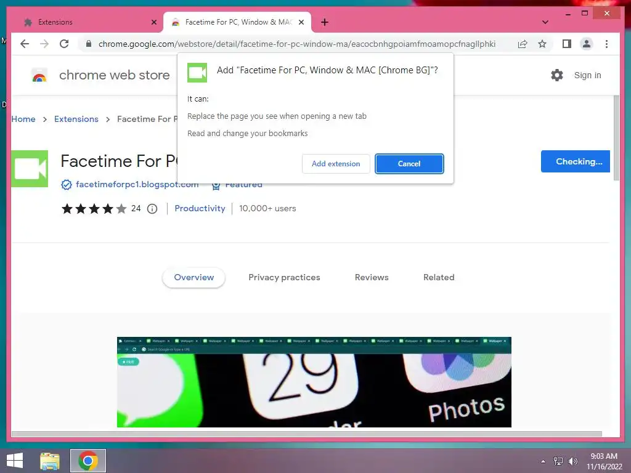Screen dimensions: 631x473
Task: Open Chrome Web Store settings gear
Action: [556, 75]
